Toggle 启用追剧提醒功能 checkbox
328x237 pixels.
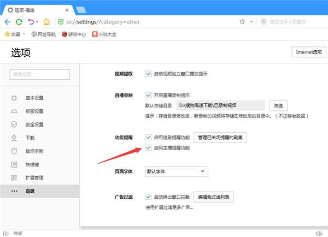tap(148, 137)
